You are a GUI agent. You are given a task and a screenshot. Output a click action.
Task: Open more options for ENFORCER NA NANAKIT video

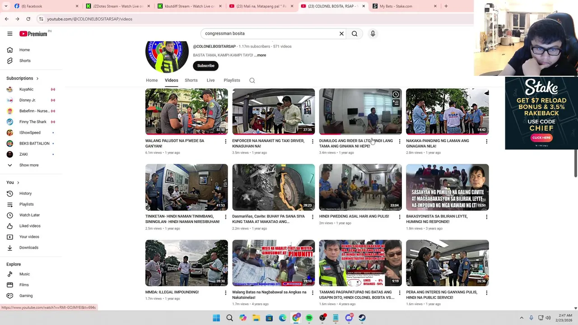coord(312,141)
